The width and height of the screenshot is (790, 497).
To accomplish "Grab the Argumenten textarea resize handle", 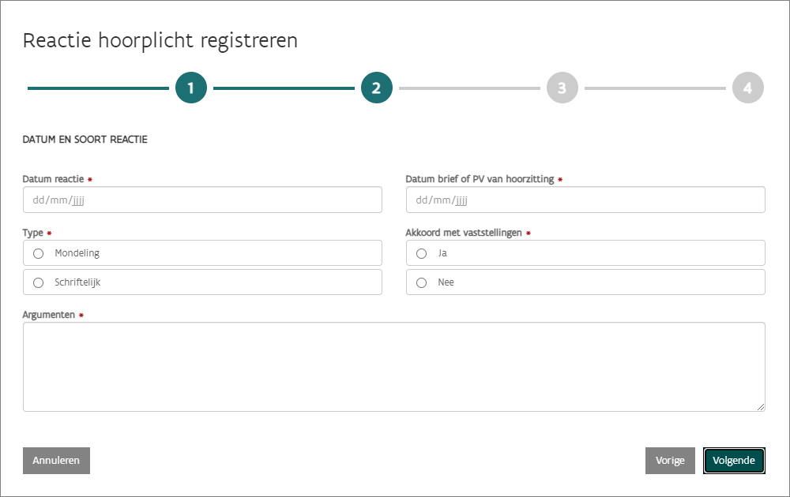I will tap(761, 407).
